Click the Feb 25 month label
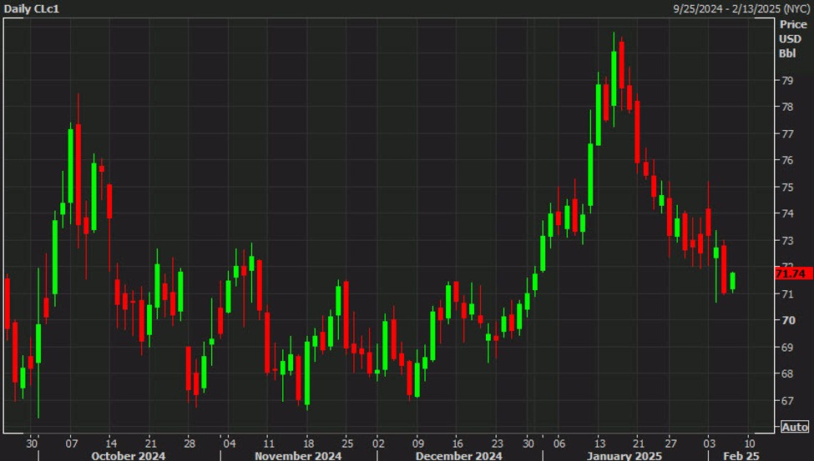The width and height of the screenshot is (814, 461). point(741,456)
